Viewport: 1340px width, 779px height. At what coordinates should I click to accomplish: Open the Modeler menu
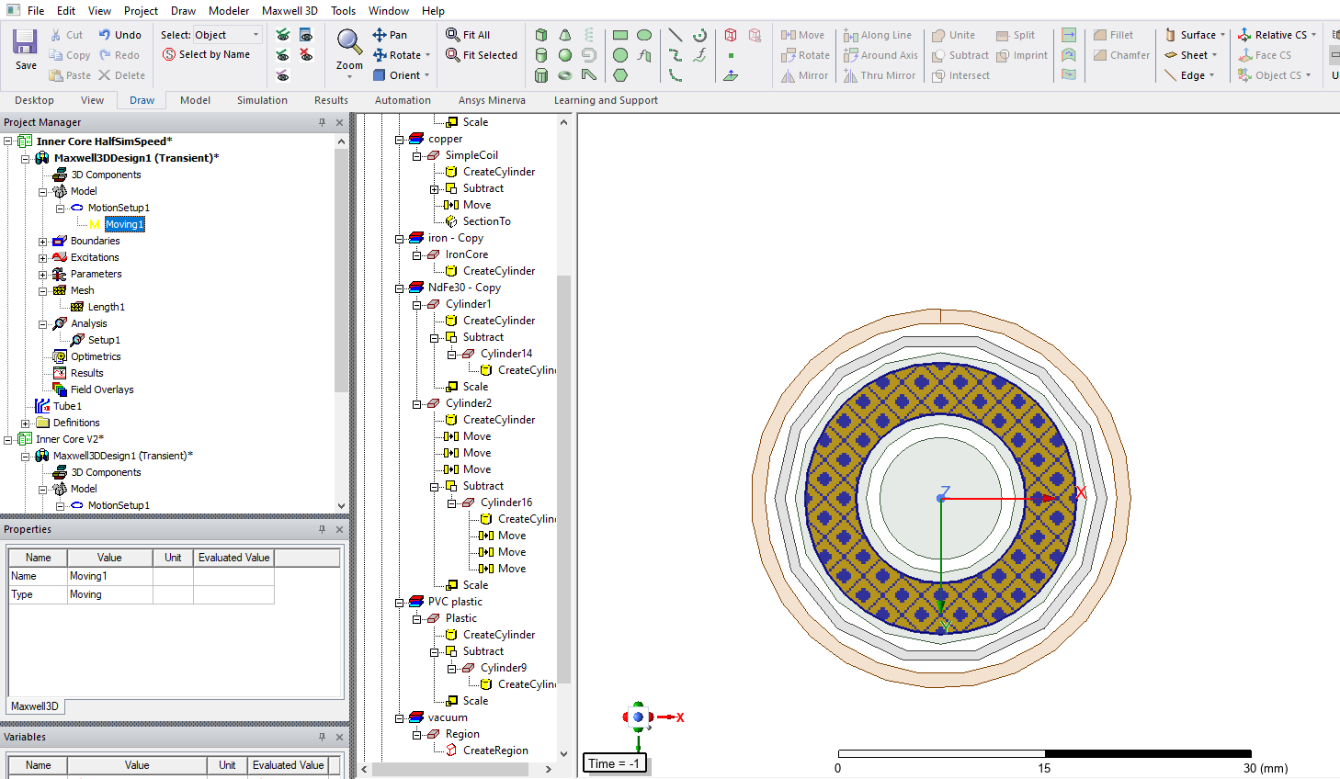click(x=228, y=11)
